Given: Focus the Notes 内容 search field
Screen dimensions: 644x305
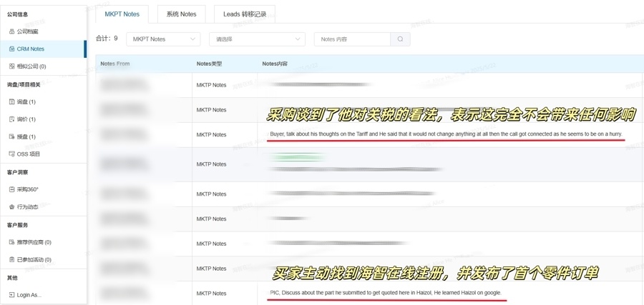Looking at the screenshot, I should coord(352,39).
